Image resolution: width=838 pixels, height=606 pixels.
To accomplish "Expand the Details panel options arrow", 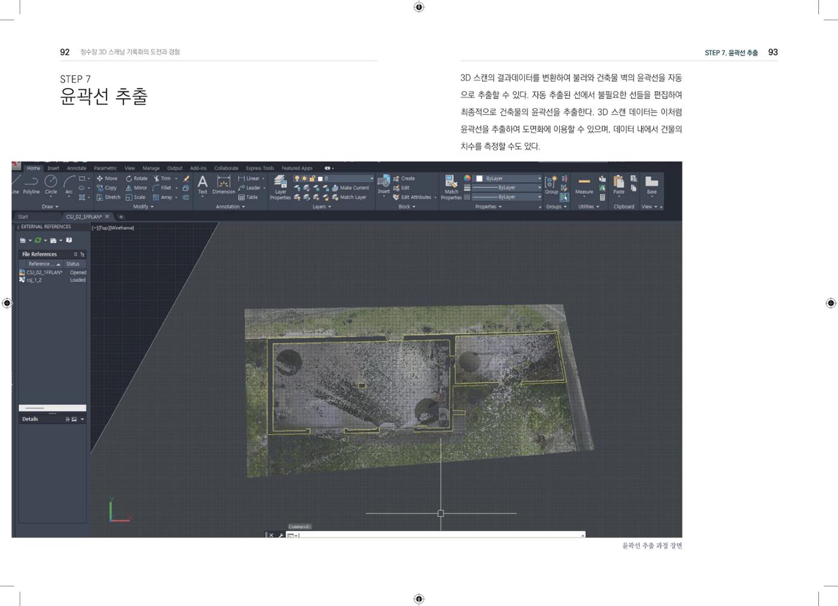I will [x=82, y=419].
